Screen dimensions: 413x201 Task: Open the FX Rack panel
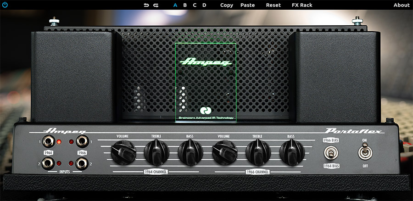[301, 5]
